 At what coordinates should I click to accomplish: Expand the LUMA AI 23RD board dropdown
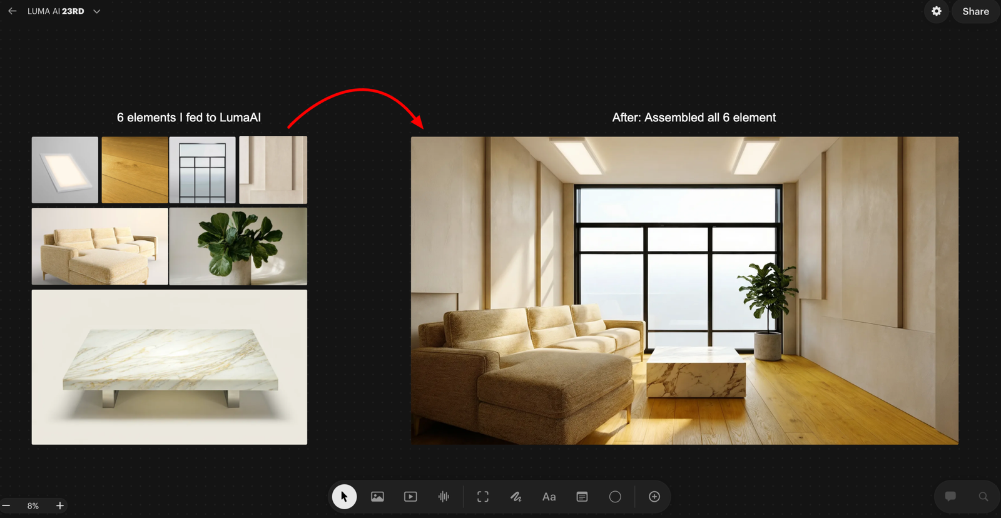coord(96,11)
